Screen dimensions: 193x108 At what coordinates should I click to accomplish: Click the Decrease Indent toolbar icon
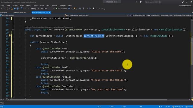pos(80,8)
